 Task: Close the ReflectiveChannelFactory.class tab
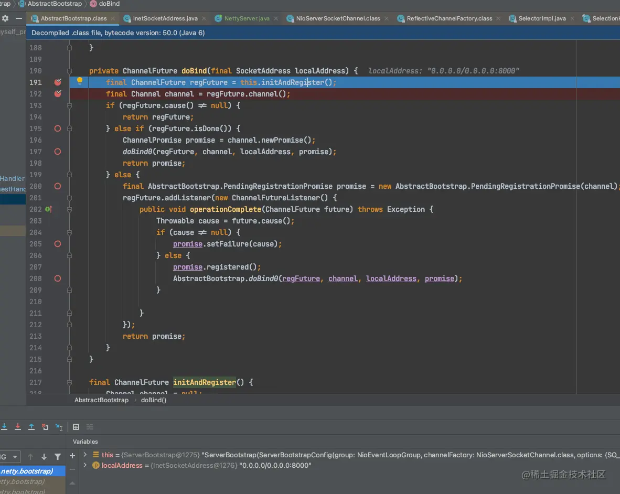point(499,18)
